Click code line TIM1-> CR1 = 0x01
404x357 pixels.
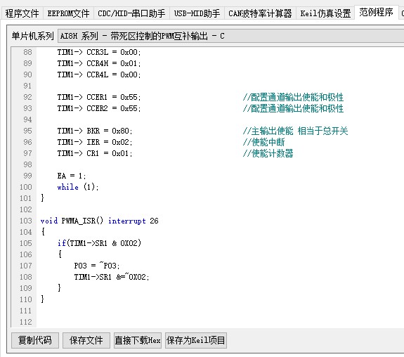pyautogui.click(x=95, y=154)
